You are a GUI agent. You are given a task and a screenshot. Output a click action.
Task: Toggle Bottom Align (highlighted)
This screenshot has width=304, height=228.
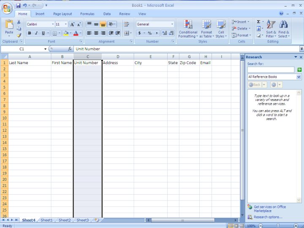[103, 24]
